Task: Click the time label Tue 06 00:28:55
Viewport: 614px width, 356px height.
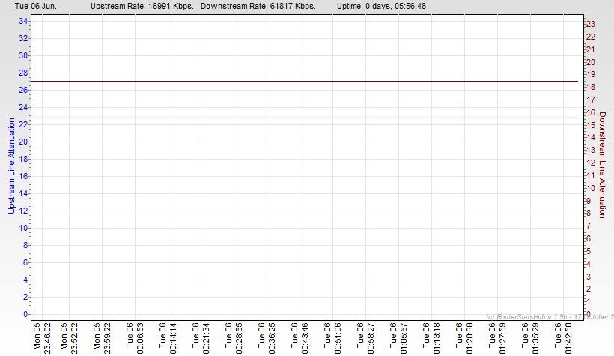Action: tap(234, 338)
